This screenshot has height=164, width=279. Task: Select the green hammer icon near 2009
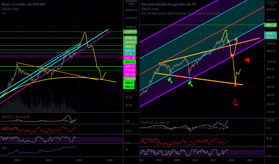[x=190, y=83]
